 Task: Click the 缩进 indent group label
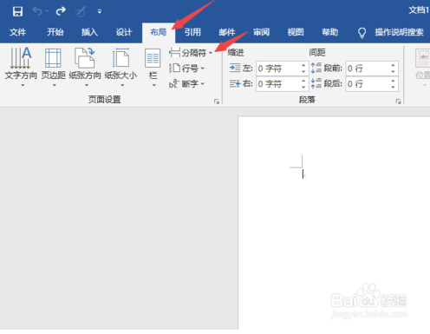pyautogui.click(x=236, y=52)
